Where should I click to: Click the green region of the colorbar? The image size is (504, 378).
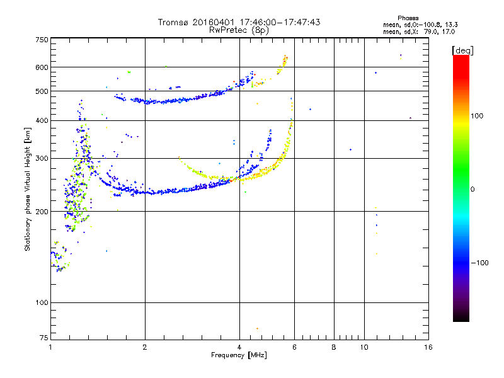tap(461, 170)
